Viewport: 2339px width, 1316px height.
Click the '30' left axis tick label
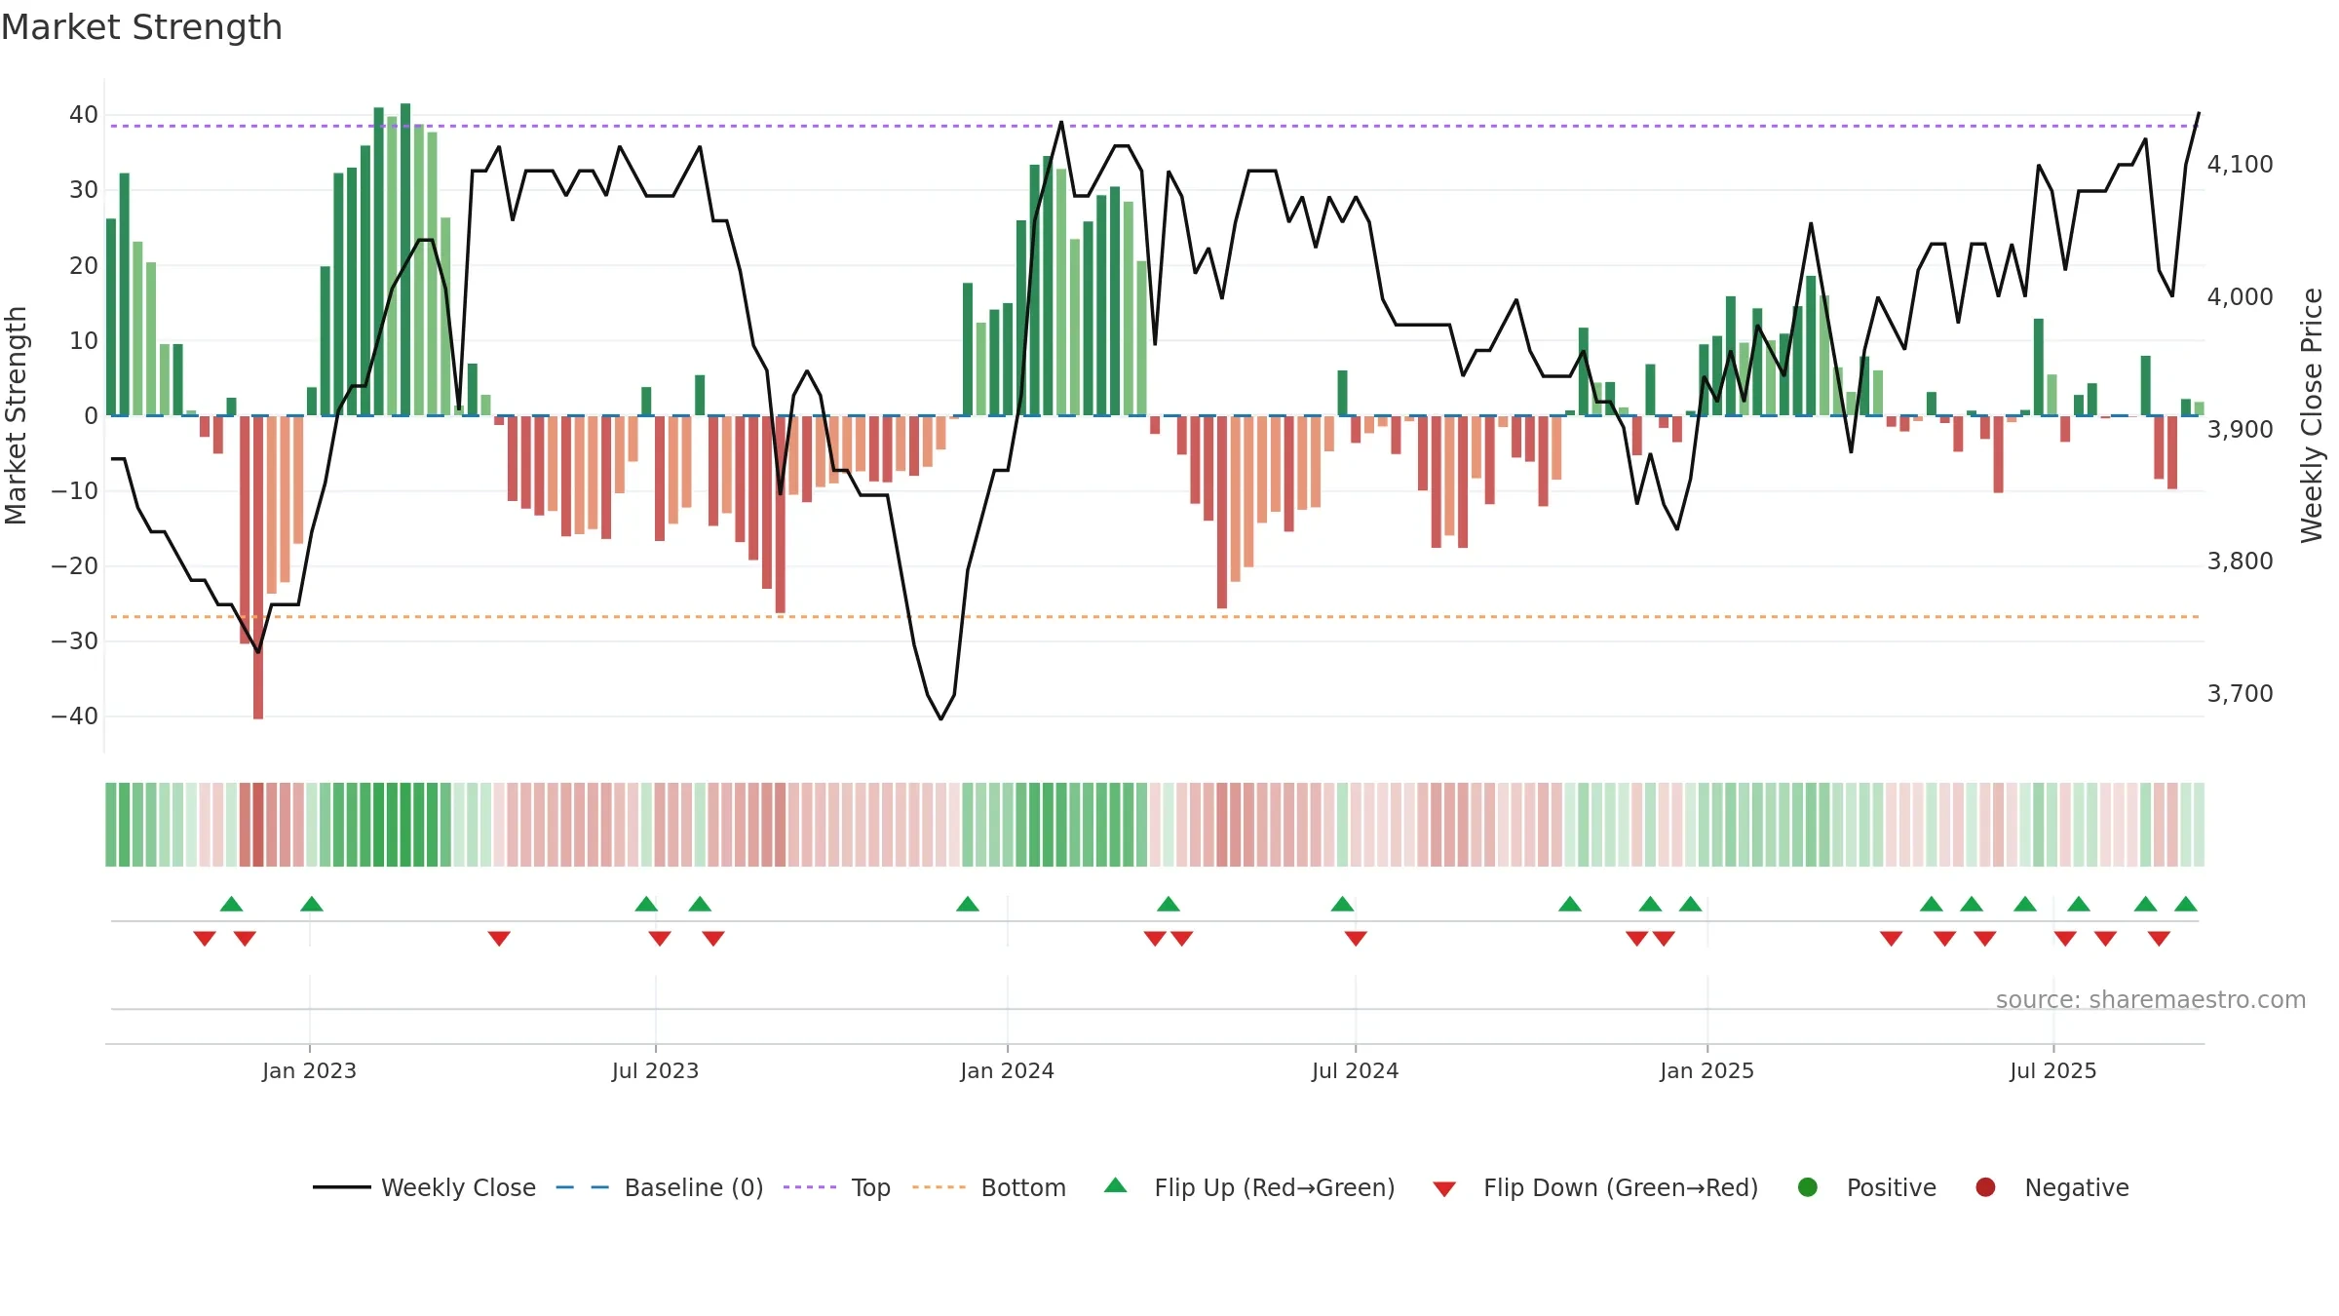coord(84,190)
